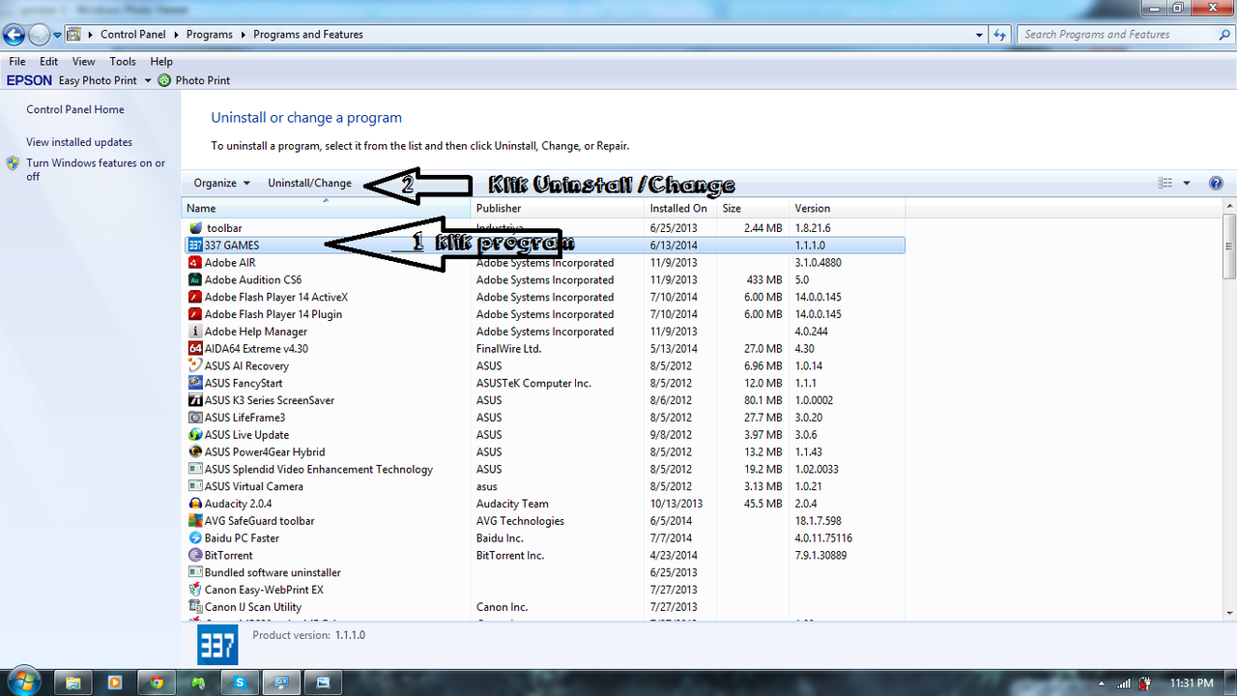Expand the EPSON Easy Photo Print dropdown

148,80
